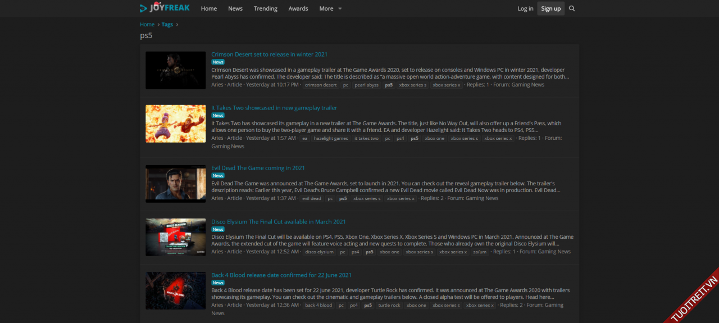Open the Home menu item
This screenshot has width=719, height=323.
209,8
